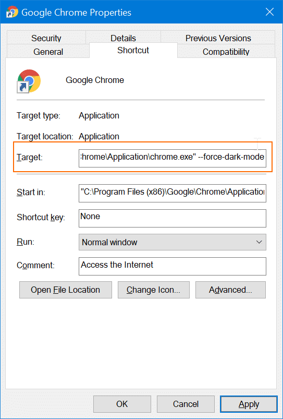283x419 pixels.
Task: Expand the Run window mode dropdown
Action: (173, 242)
